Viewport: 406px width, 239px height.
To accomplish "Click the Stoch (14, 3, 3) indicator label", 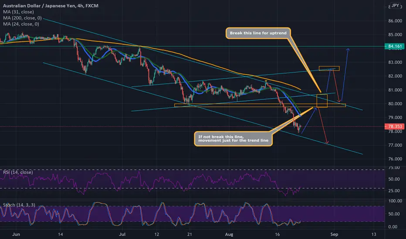I will (19, 205).
